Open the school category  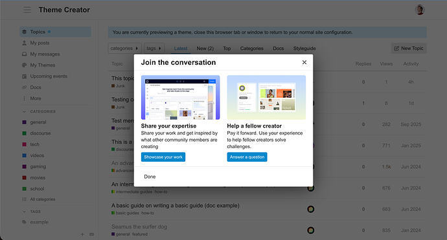tap(37, 189)
